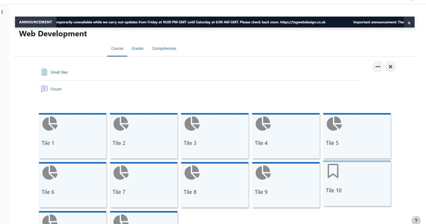
Task: Click the pie chart icon on Tile 6
Action: click(x=50, y=172)
